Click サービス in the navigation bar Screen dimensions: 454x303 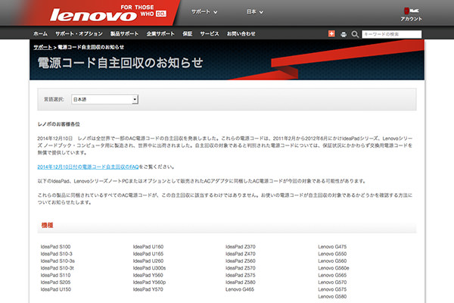coord(210,34)
